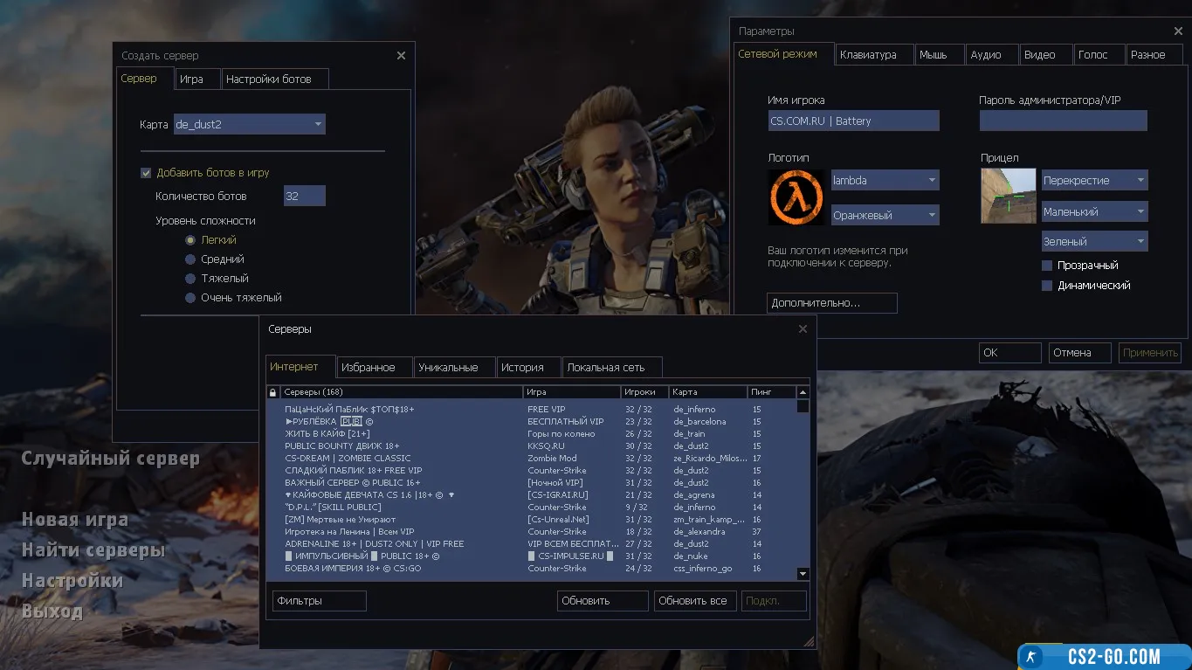Close the Серверы window
1192x670 pixels.
pyautogui.click(x=803, y=329)
